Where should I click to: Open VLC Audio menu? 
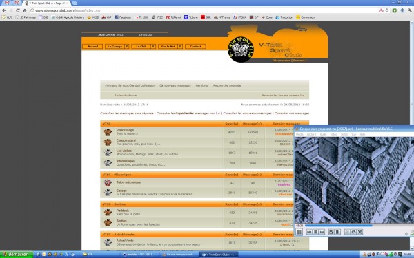pyautogui.click(x=323, y=134)
